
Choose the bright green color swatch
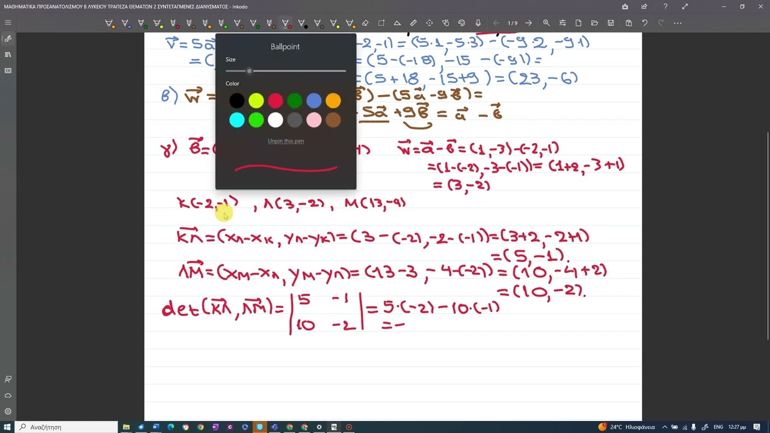256,120
